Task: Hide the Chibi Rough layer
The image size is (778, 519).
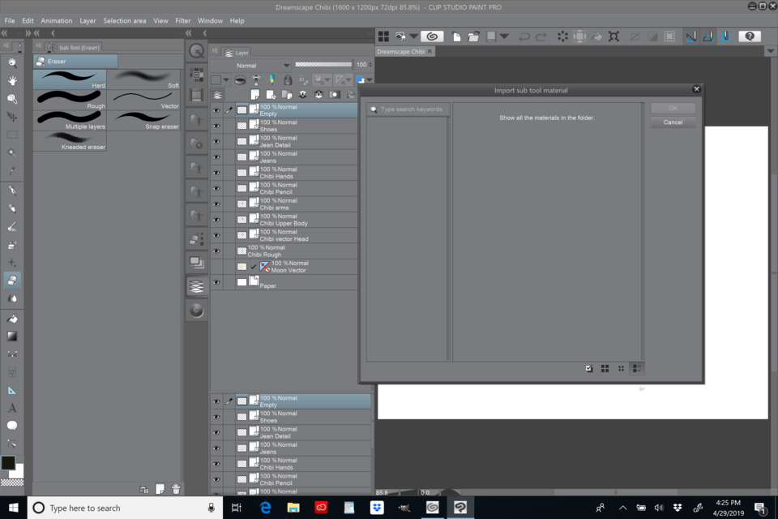Action: click(216, 251)
